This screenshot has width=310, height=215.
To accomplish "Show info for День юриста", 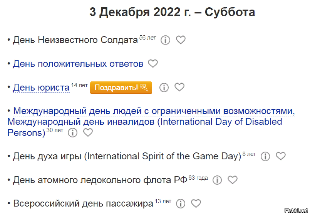I will (164, 88).
